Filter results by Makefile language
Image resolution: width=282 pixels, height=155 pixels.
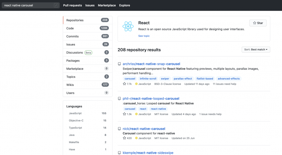coord(87,142)
